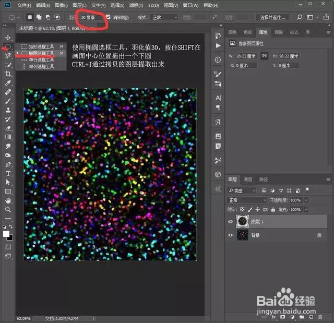Choose 单行选框工具 from flyout
Screen dimensions: 334x323
pyautogui.click(x=41, y=60)
